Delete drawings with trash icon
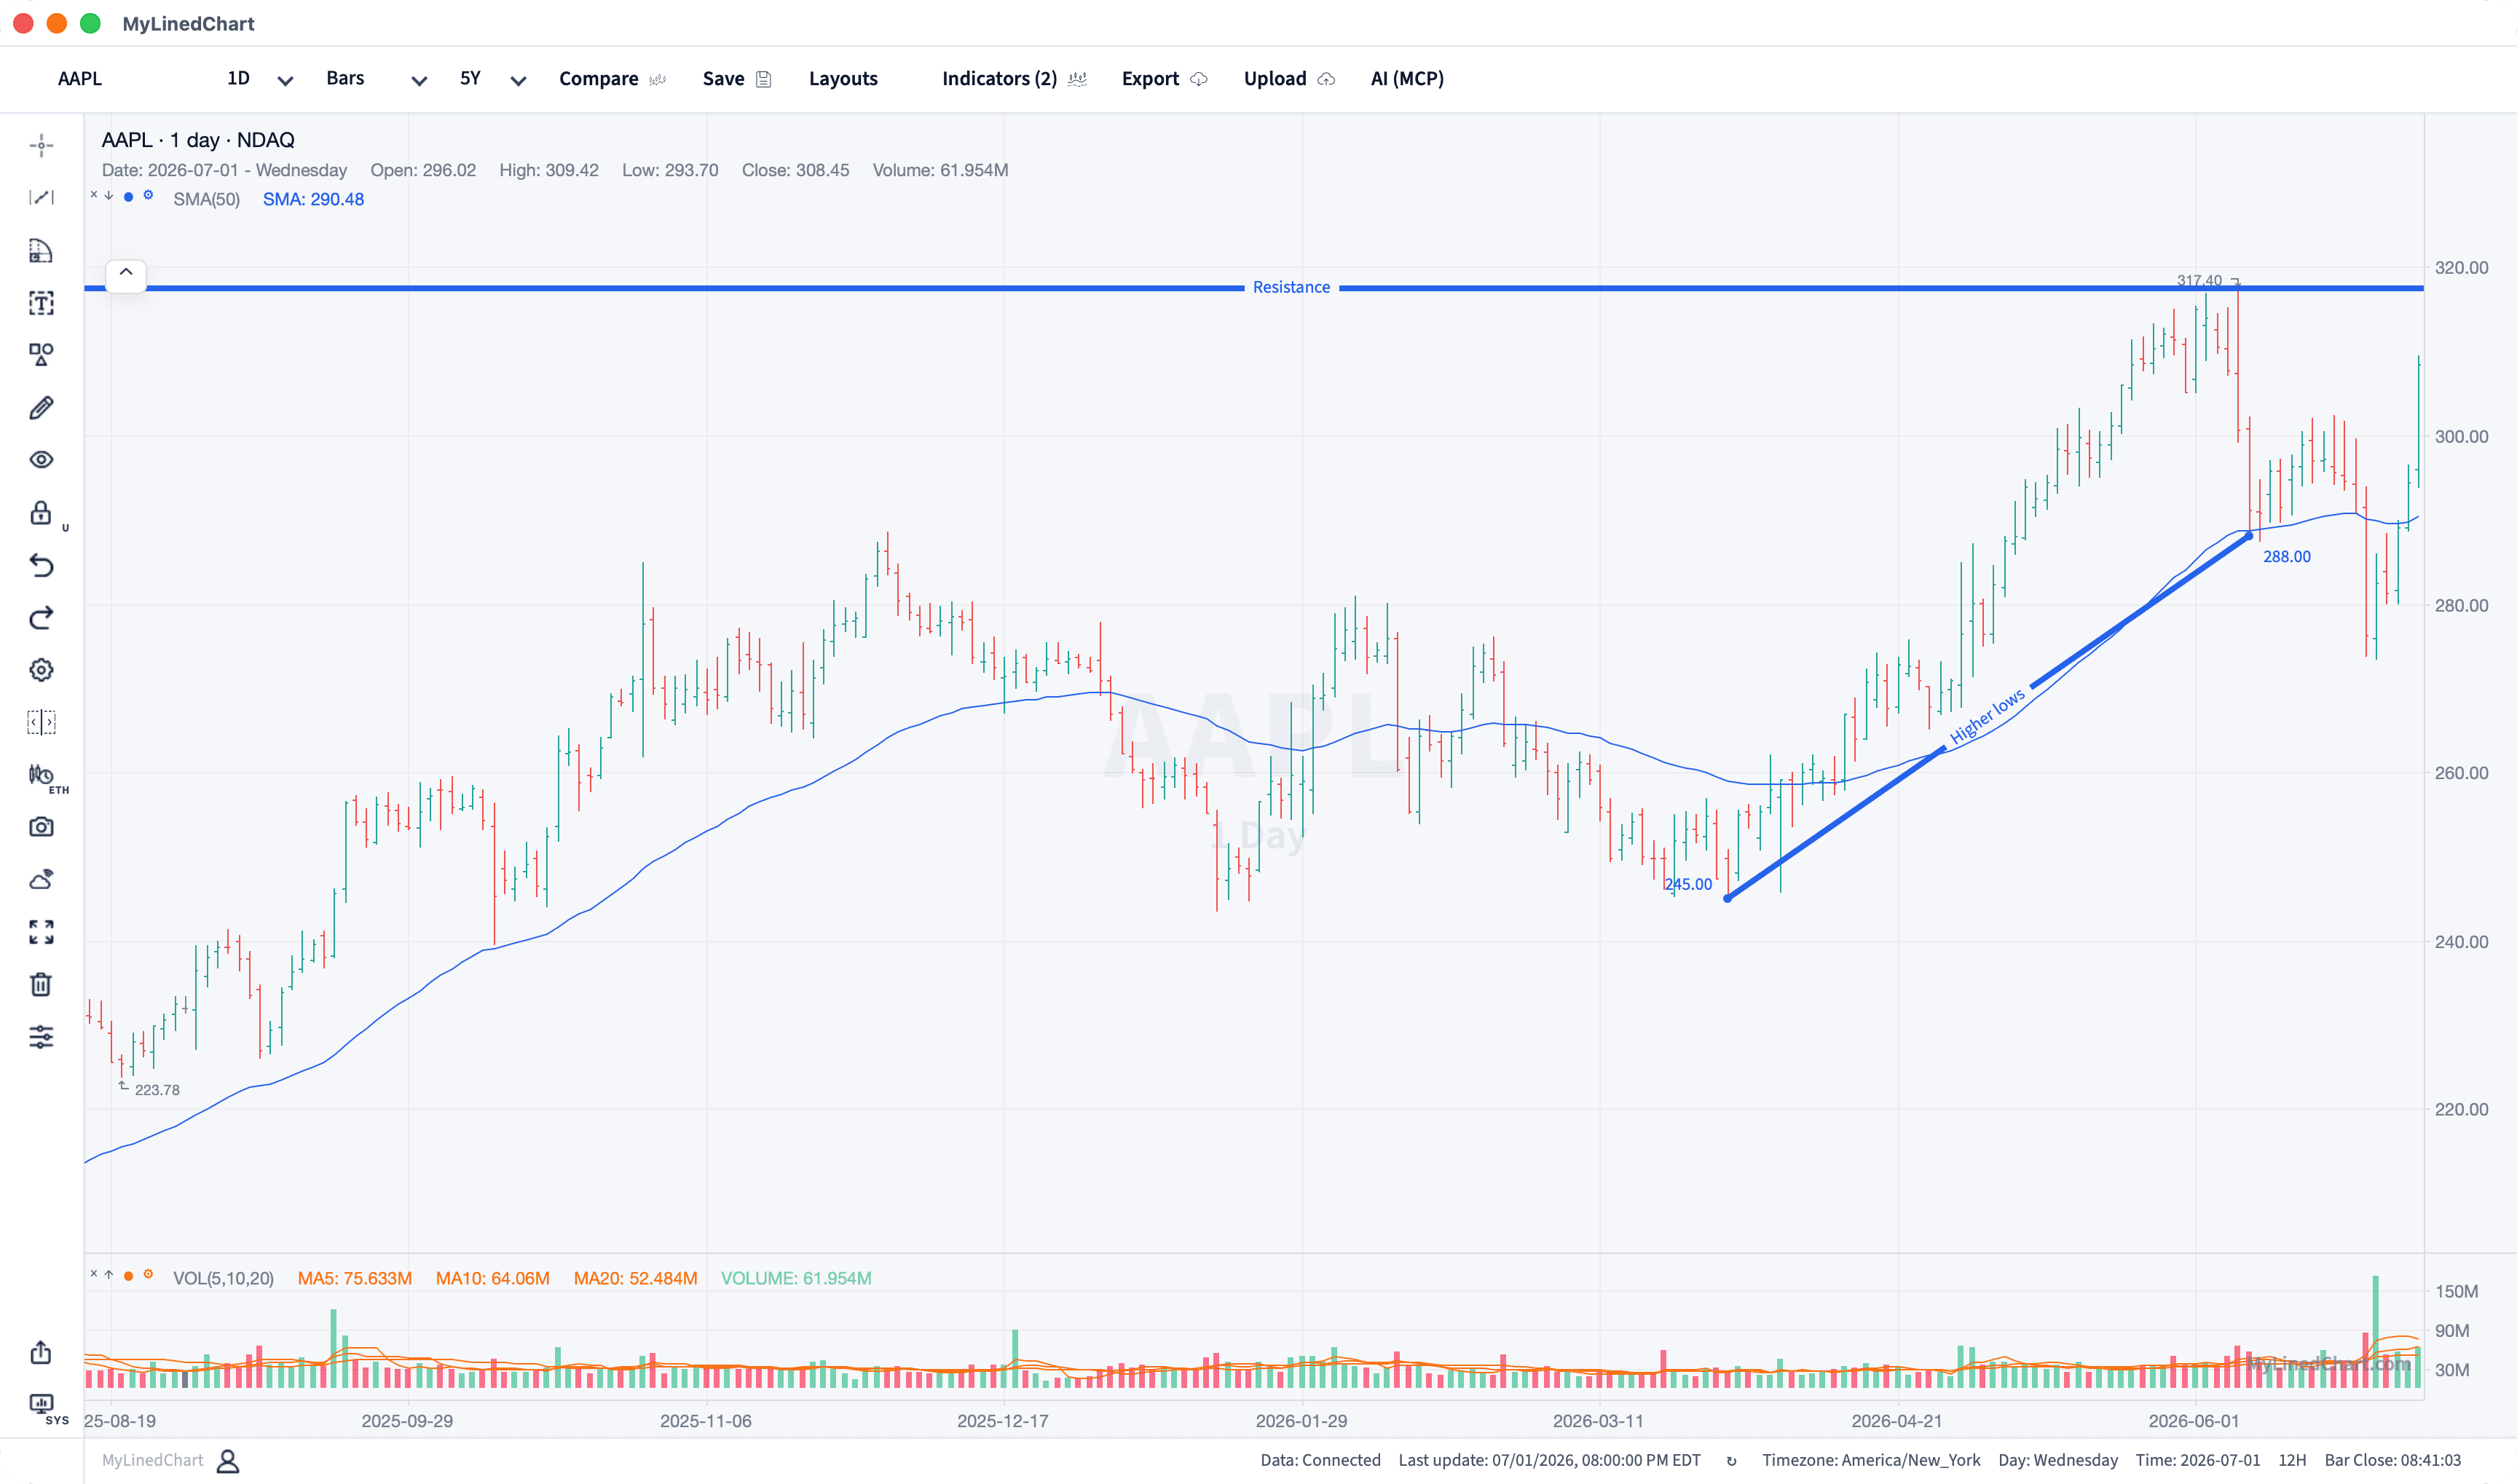This screenshot has height=1484, width=2517. [41, 985]
